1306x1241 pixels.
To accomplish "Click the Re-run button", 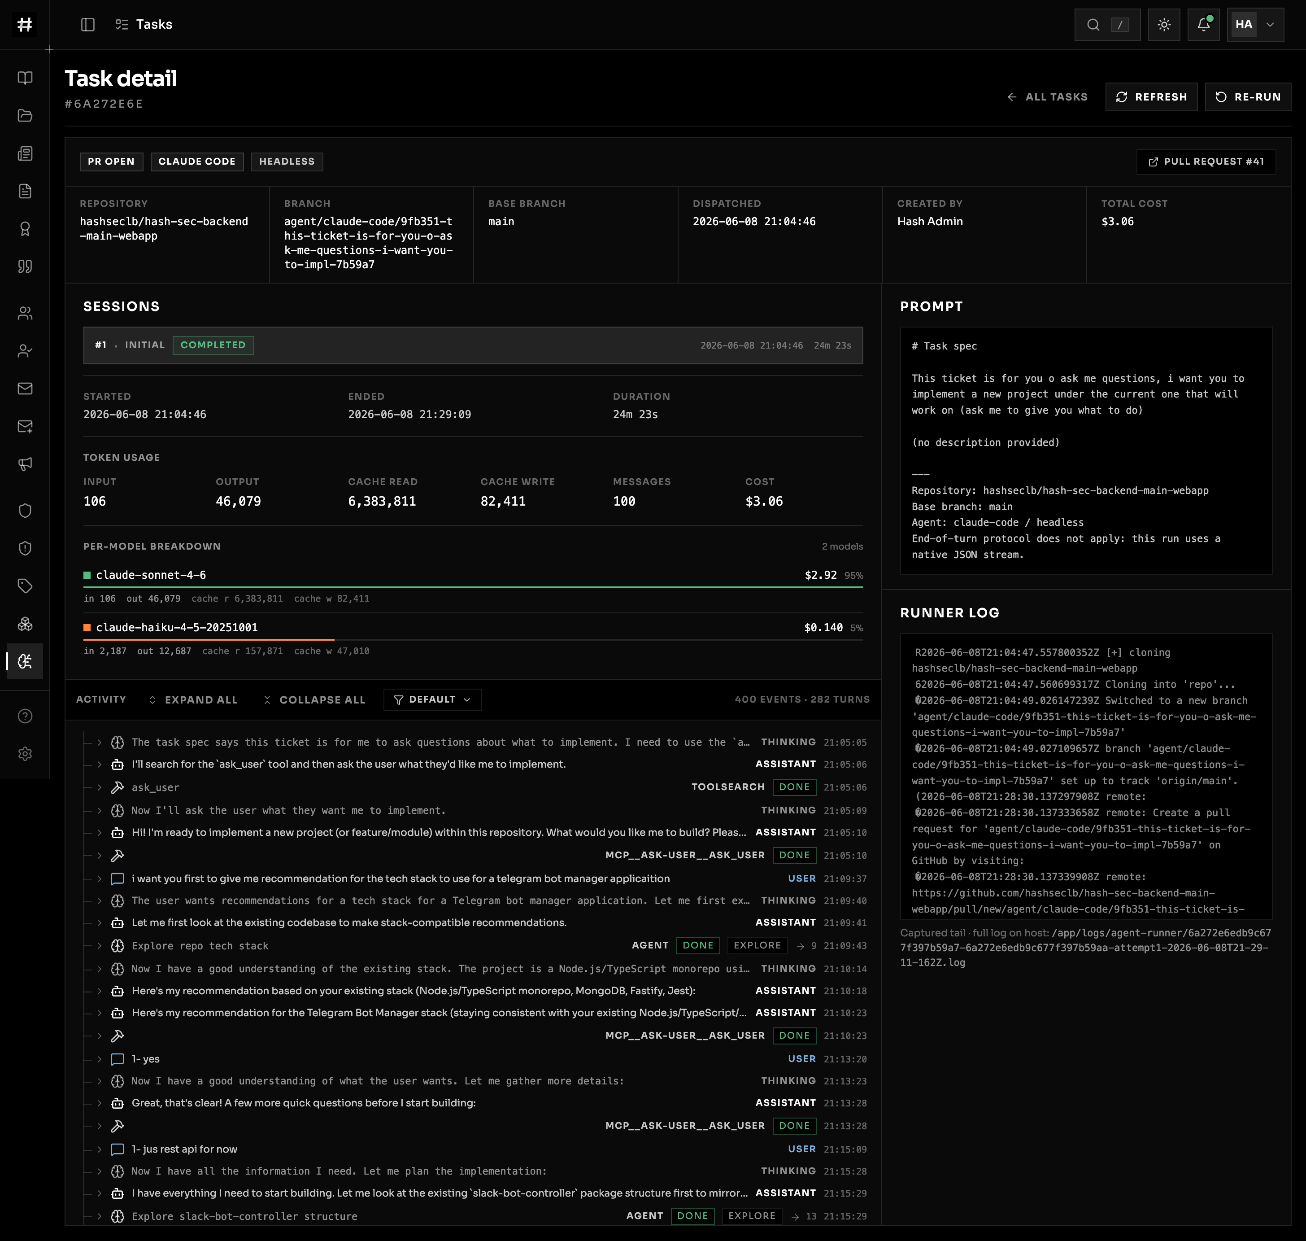I will pos(1248,96).
